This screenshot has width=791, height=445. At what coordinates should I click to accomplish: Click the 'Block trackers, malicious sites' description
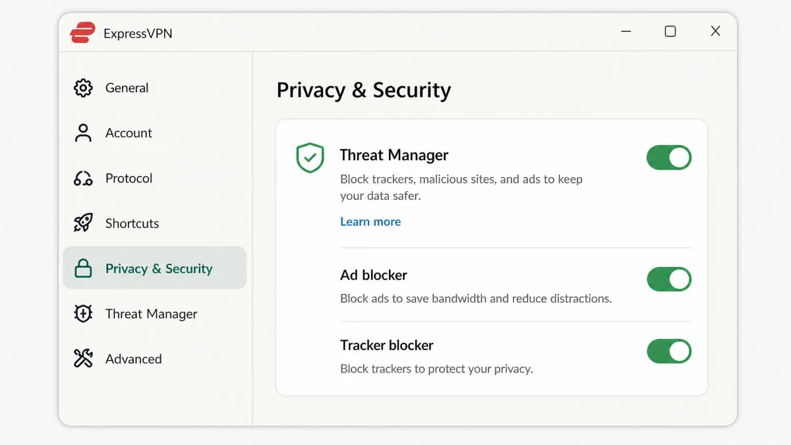pos(461,187)
